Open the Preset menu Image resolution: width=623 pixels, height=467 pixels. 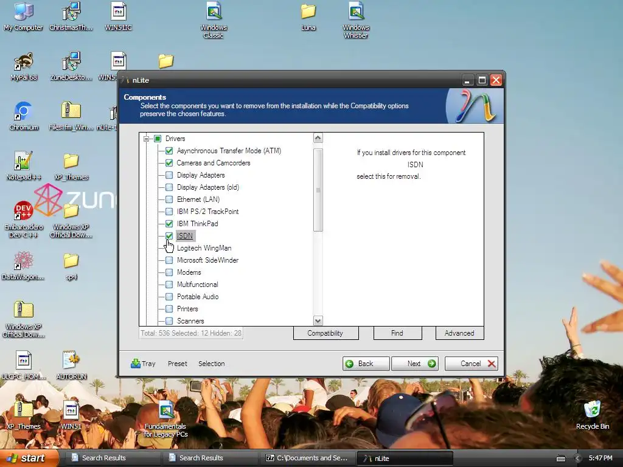pos(177,364)
